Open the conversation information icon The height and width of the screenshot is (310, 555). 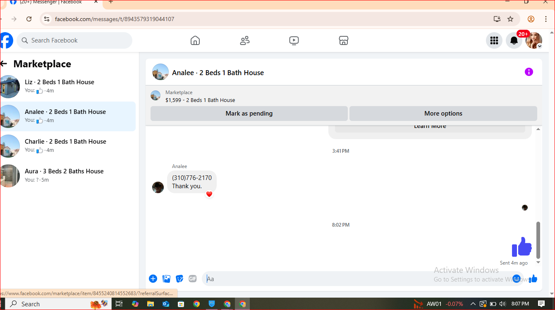[529, 72]
